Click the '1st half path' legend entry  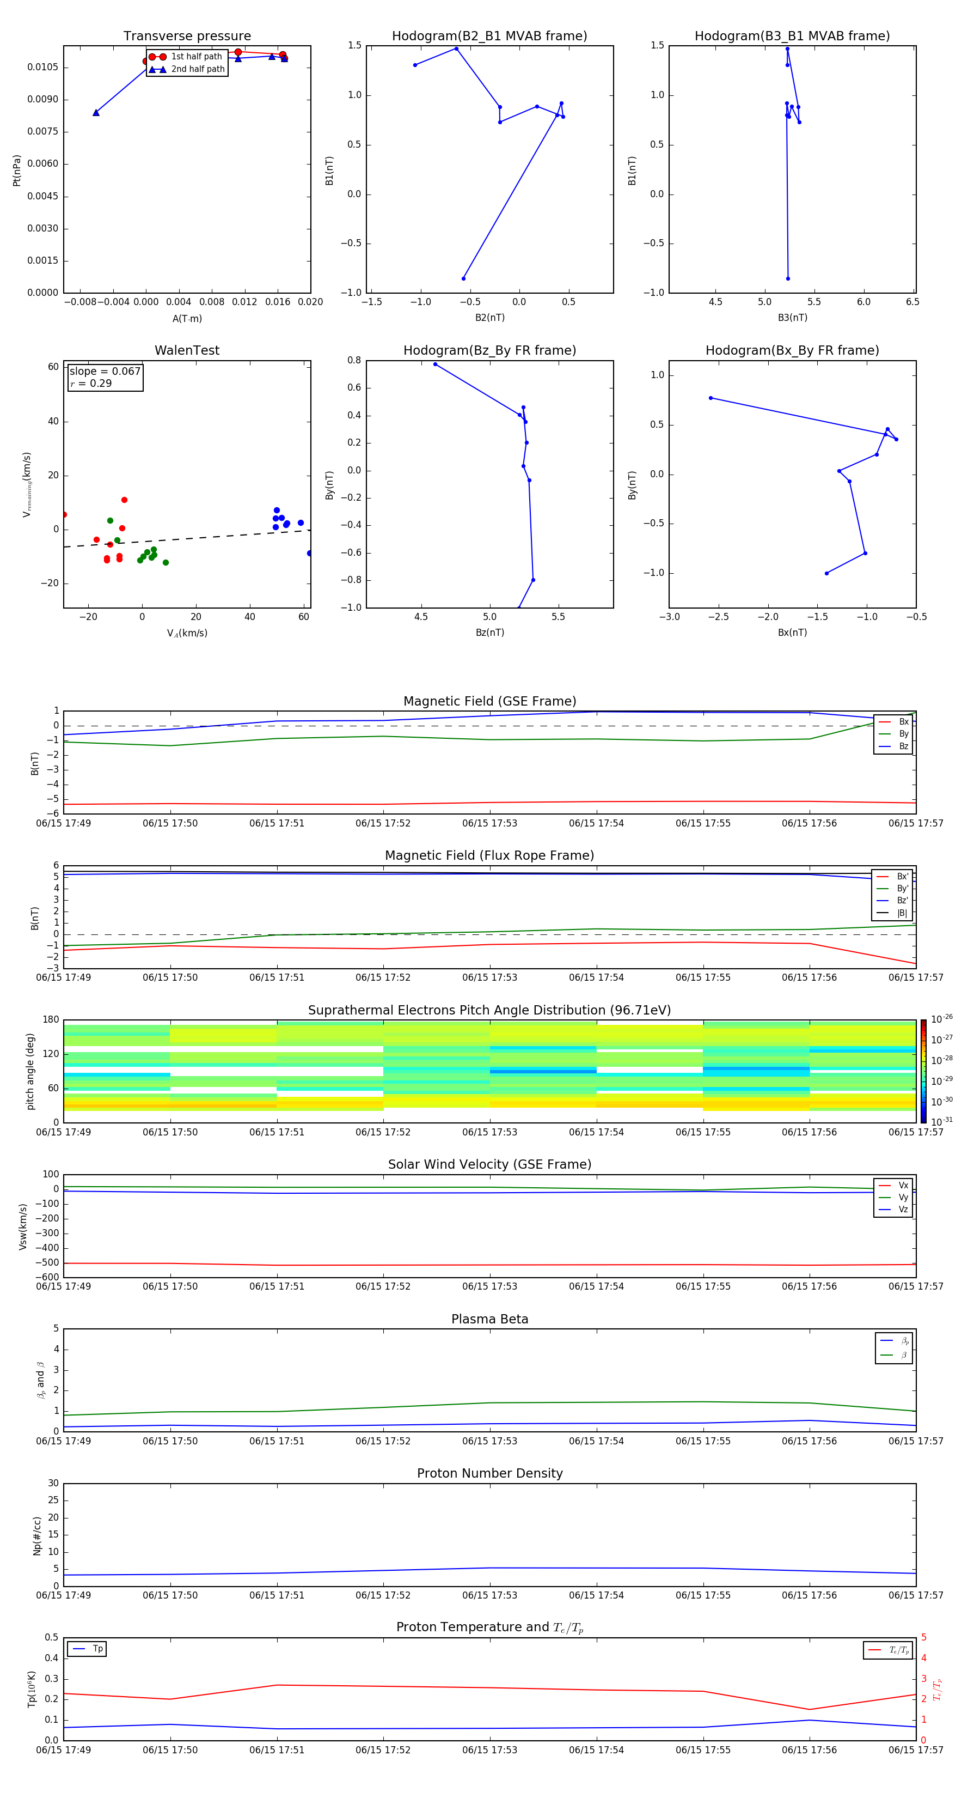tap(186, 57)
